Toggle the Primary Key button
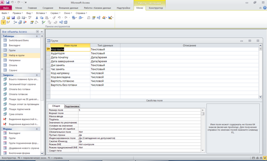The image size is (267, 161). (x=3, y=22)
